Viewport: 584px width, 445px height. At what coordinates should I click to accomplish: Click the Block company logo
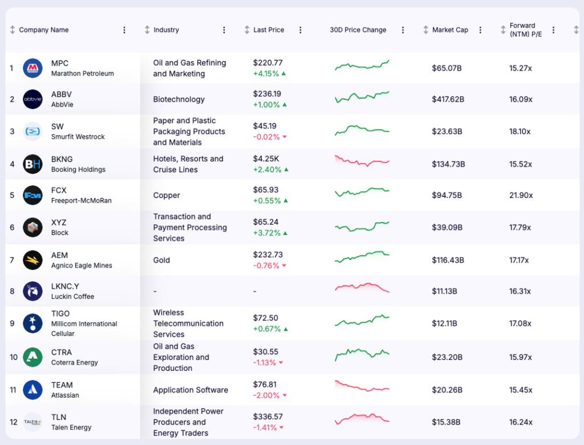coord(31,227)
